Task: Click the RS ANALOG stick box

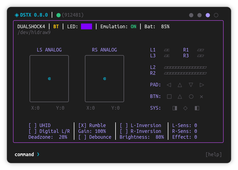Action: (x=104, y=79)
